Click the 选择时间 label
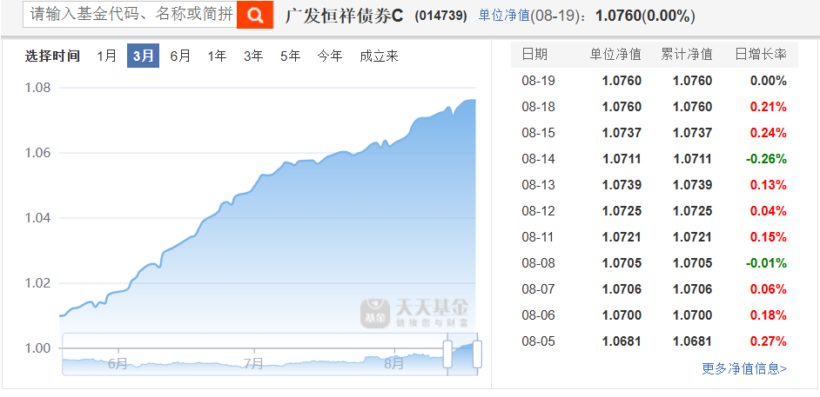Screen dimensions: 820x397 point(52,56)
